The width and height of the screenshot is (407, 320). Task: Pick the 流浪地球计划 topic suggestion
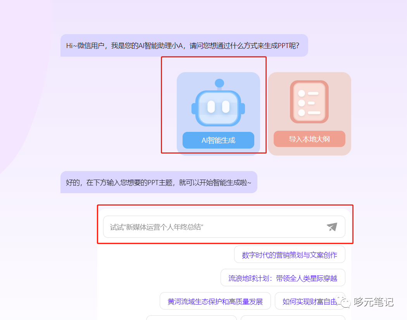coord(283,278)
